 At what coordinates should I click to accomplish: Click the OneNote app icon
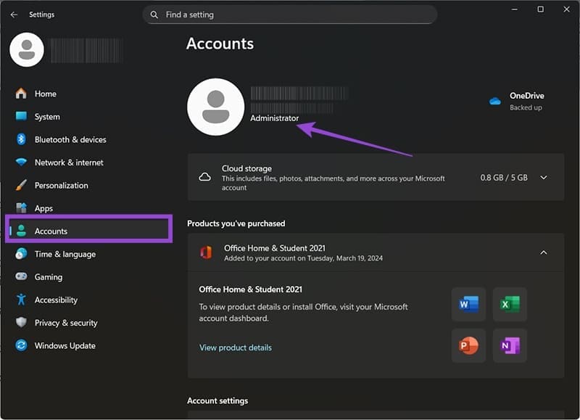(x=510, y=346)
